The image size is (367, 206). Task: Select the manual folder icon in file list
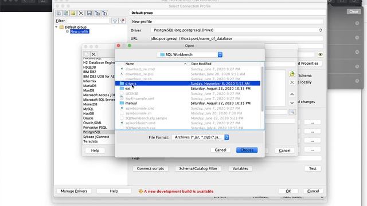[x=122, y=103]
